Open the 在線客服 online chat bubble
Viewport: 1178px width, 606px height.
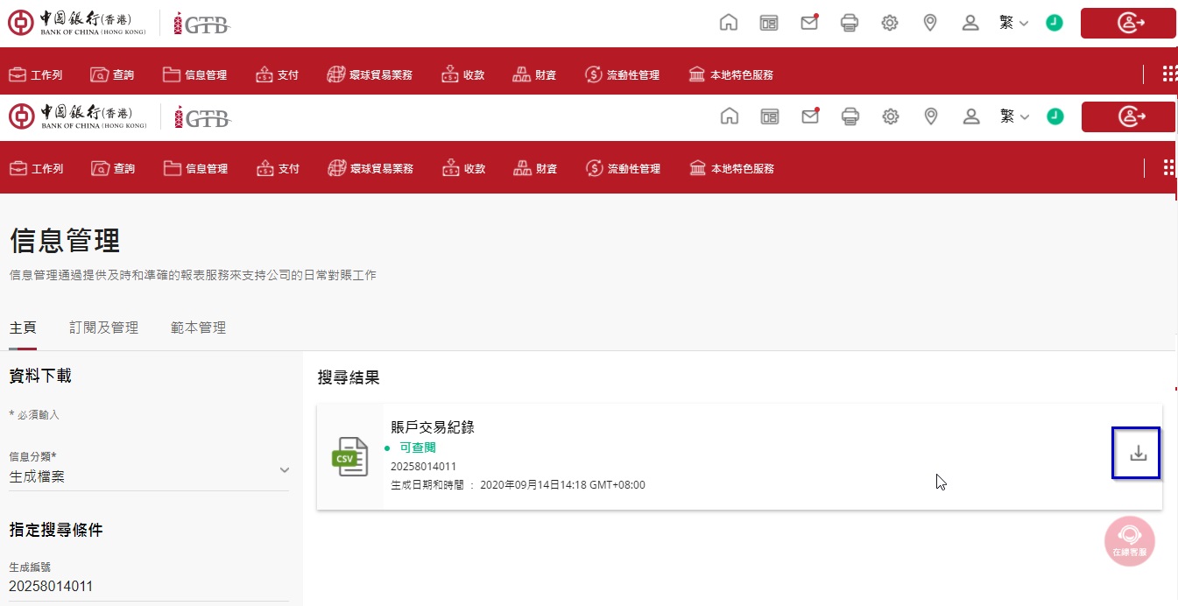click(1129, 539)
